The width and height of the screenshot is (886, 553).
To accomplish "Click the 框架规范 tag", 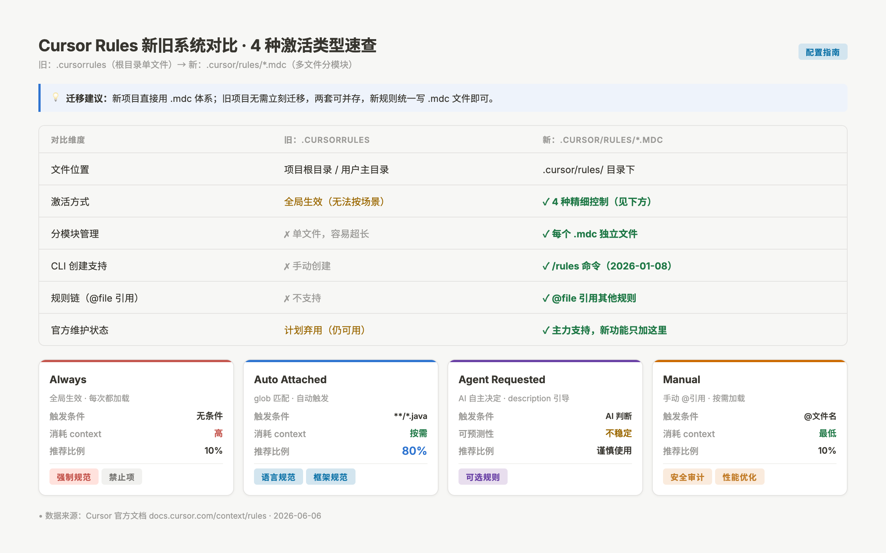I will (x=330, y=477).
